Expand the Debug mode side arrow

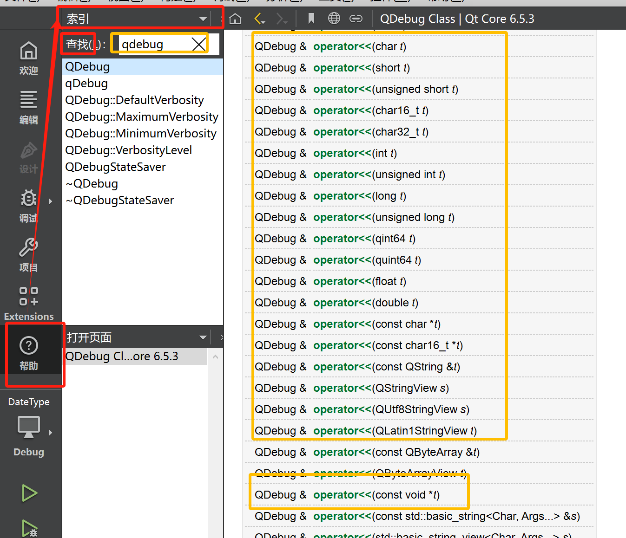coord(50,201)
